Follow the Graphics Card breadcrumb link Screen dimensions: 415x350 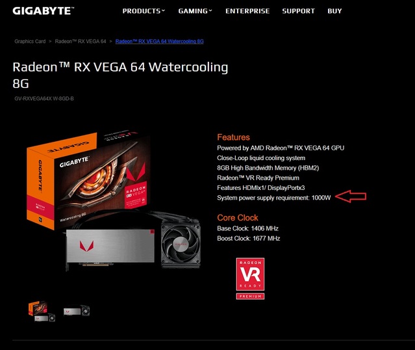(x=30, y=42)
